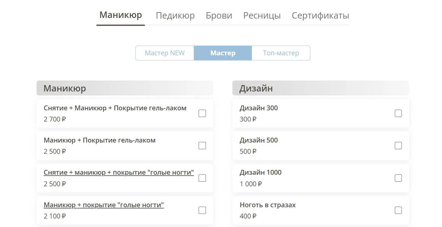Select the Топ-мастер pricing level
This screenshot has width=442, height=227.
[x=281, y=53]
